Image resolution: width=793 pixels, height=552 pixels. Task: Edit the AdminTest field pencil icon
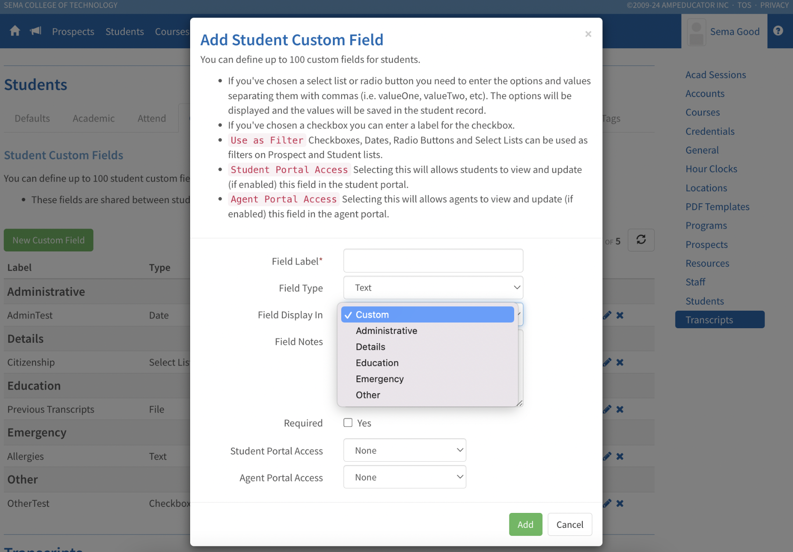click(x=607, y=315)
